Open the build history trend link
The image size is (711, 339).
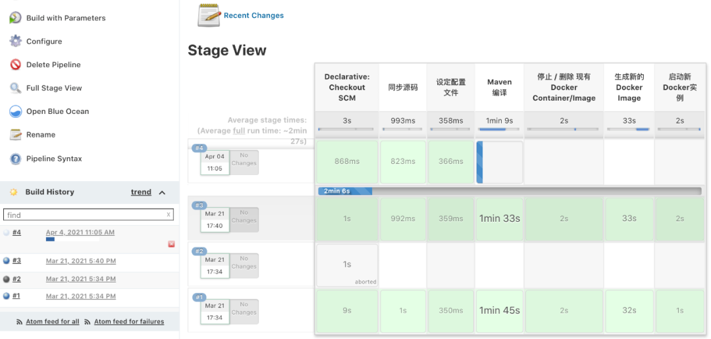[x=141, y=192]
